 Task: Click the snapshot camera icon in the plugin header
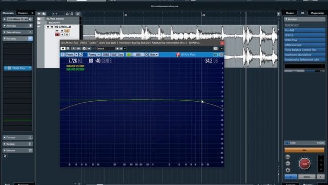(216, 48)
